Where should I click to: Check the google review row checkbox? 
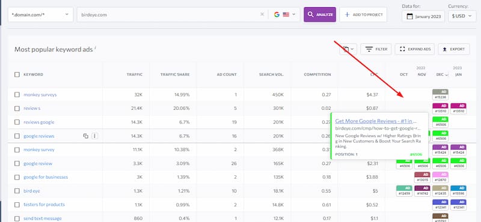point(17,164)
